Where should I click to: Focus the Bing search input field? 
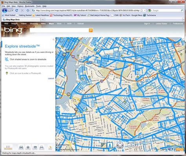coord(59,30)
